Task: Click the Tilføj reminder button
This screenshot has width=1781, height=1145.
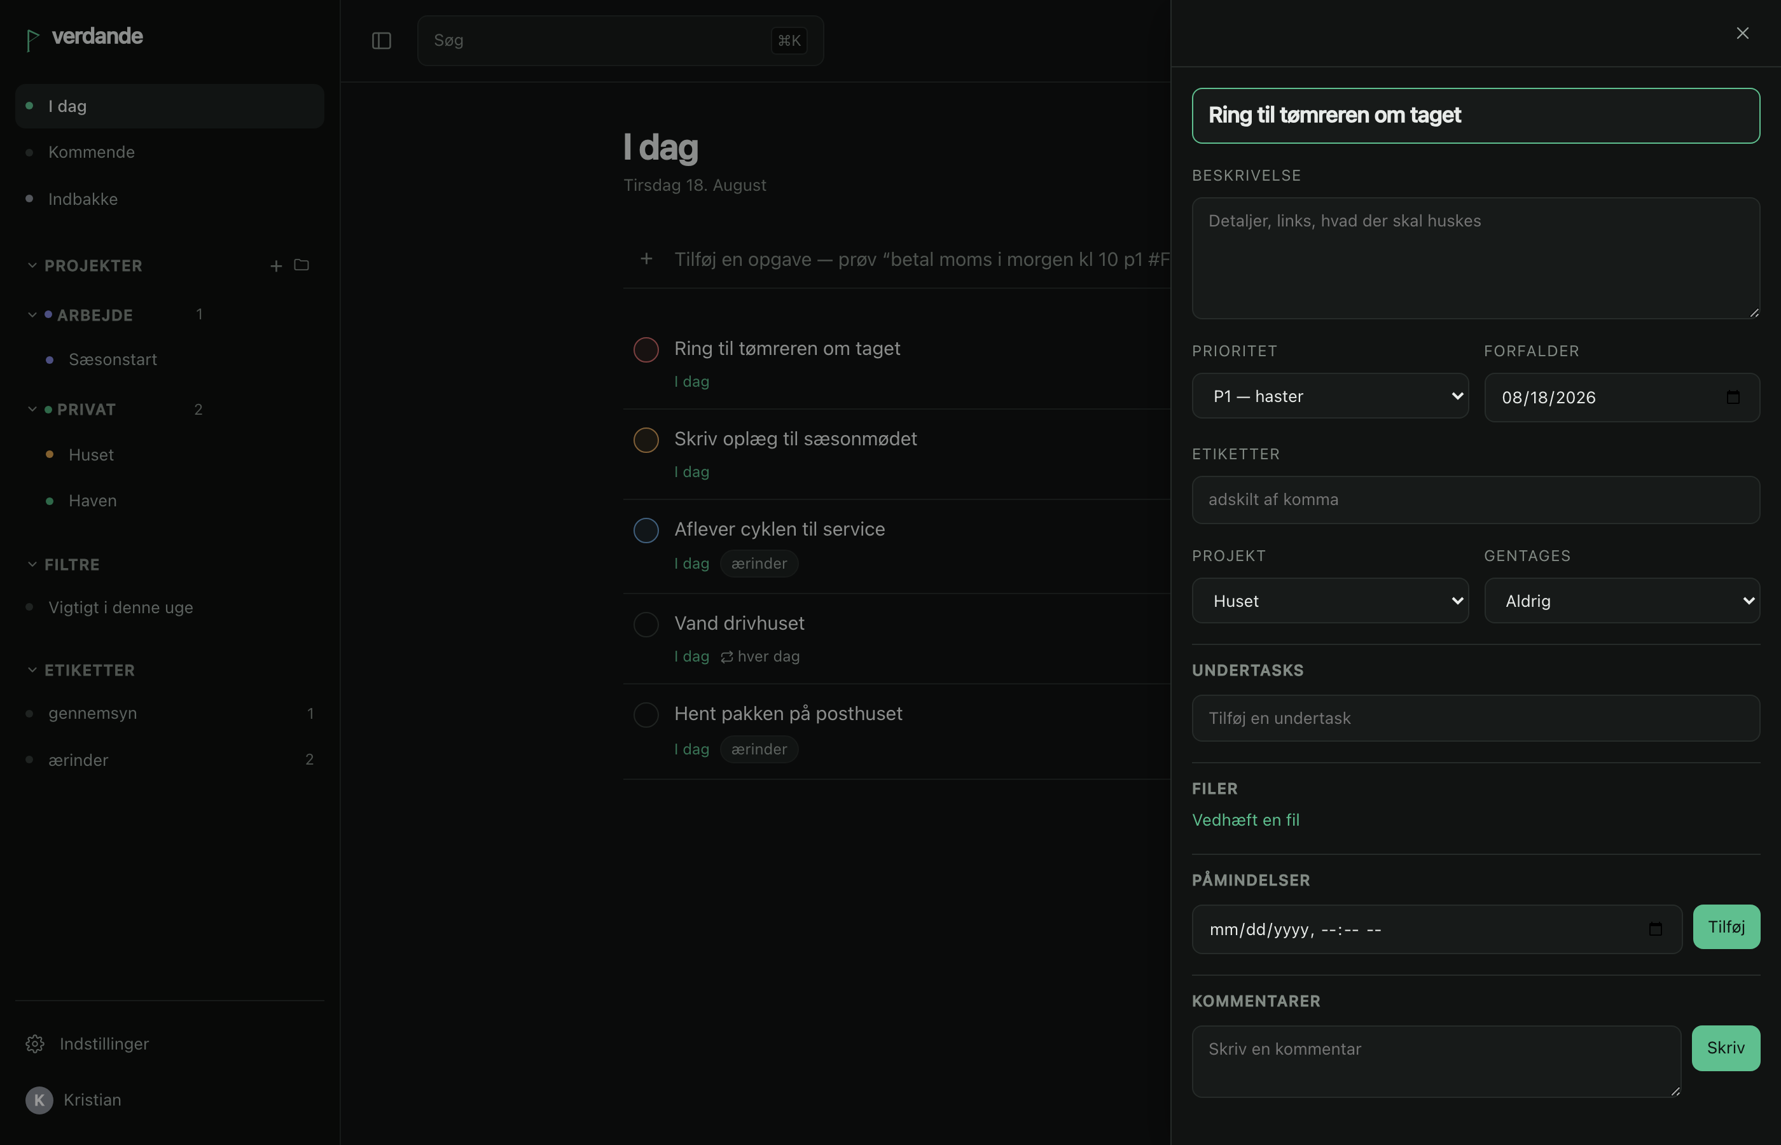Action: coord(1726,927)
